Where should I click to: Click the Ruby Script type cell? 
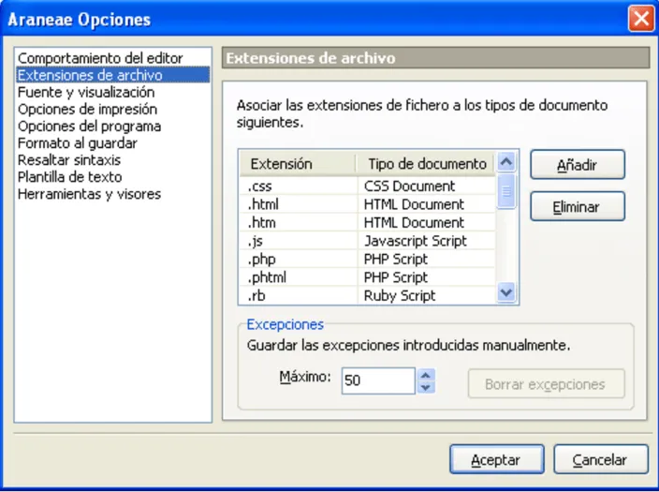point(426,295)
